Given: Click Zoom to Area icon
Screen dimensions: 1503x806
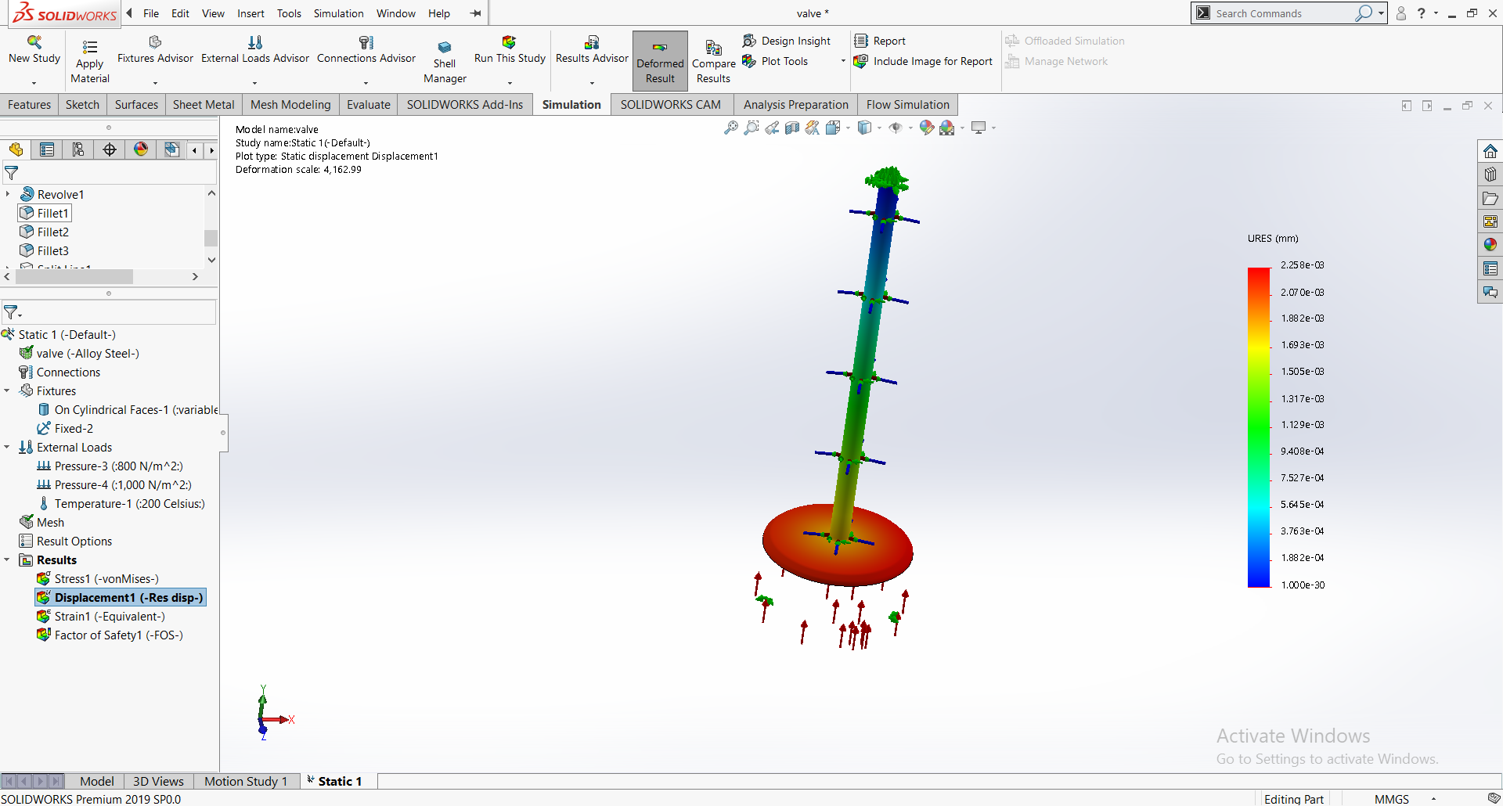Looking at the screenshot, I should 751,128.
